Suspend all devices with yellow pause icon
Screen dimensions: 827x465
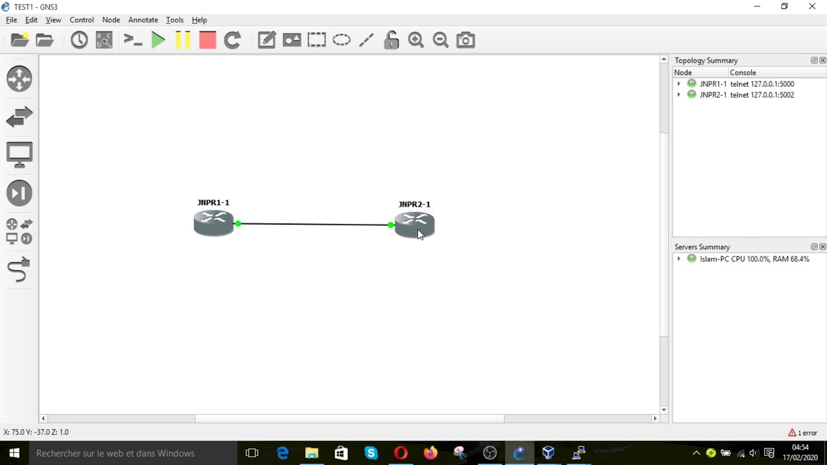point(183,40)
